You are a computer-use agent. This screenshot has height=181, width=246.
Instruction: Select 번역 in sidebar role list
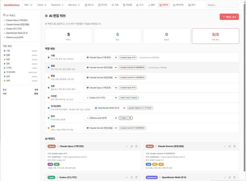tap(20, 77)
